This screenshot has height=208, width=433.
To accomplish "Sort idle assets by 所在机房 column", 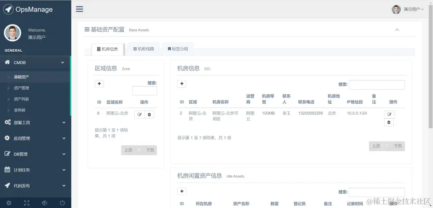I will [204, 204].
